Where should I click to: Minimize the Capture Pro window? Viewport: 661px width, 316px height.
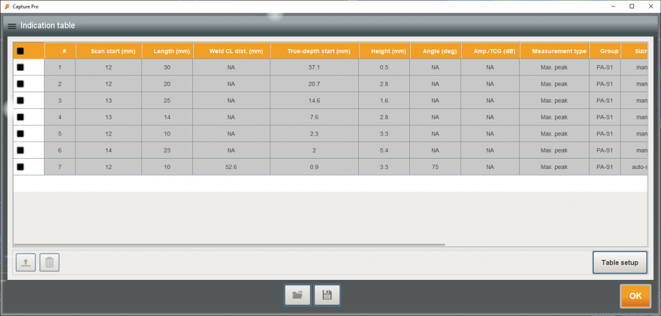(x=613, y=6)
